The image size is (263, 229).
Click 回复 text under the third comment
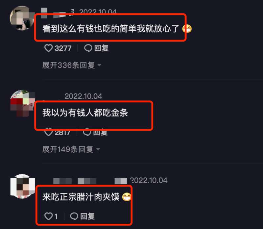[87, 216]
